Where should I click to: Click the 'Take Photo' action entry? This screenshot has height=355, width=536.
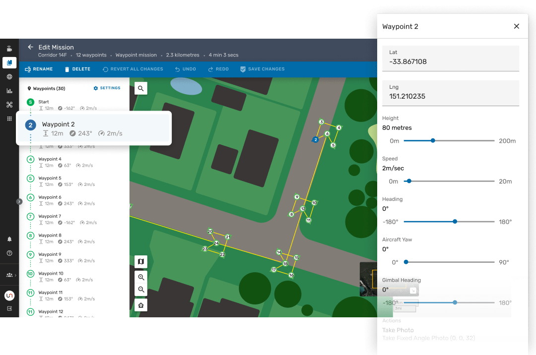398,330
